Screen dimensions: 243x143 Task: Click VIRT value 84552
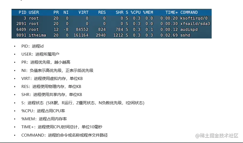click(82, 29)
